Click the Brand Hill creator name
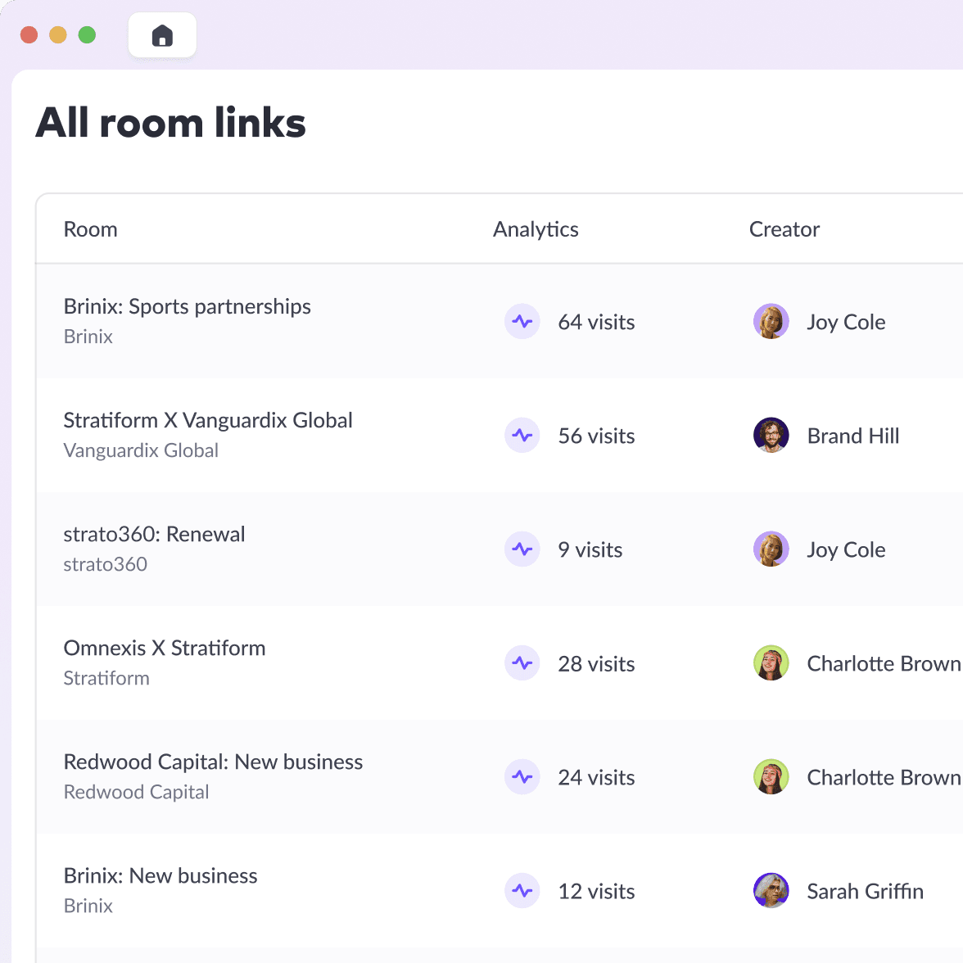Image resolution: width=963 pixels, height=963 pixels. click(x=853, y=436)
